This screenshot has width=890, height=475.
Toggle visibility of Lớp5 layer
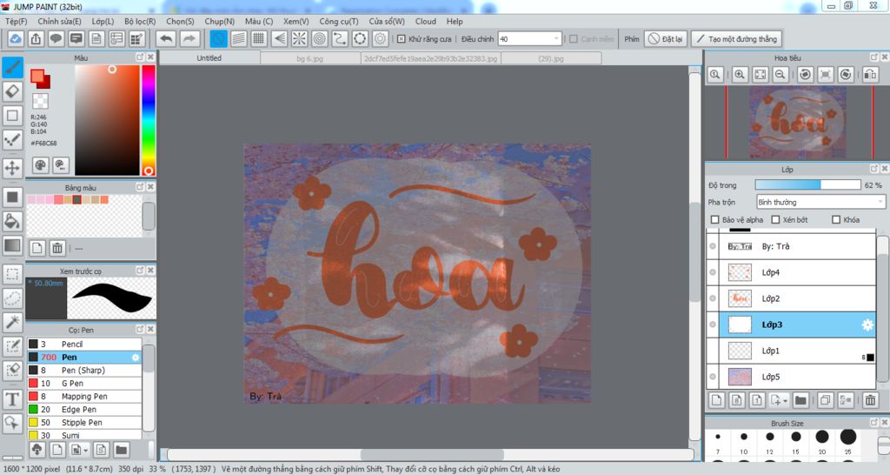[x=713, y=376]
